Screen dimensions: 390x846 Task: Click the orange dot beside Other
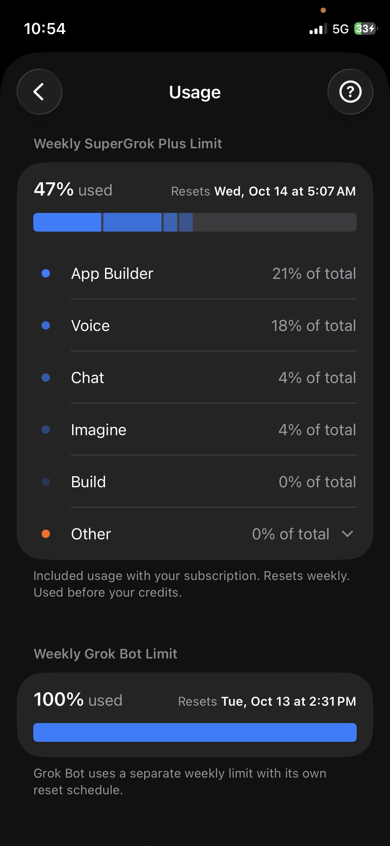[46, 534]
